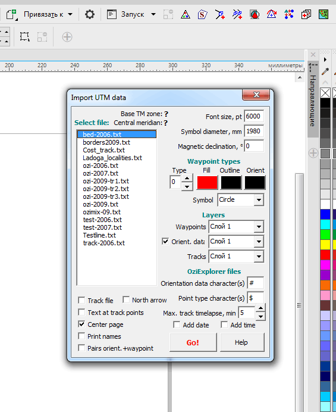Screen dimensions: 336x412
Task: Click the green map icon in toolbar
Action: [x=324, y=14]
